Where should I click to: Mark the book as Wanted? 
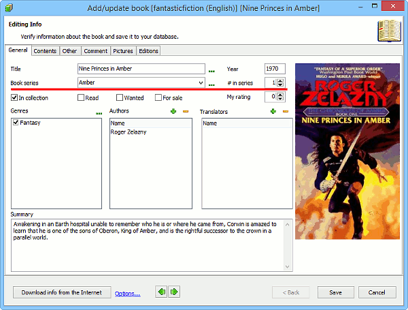click(x=120, y=97)
